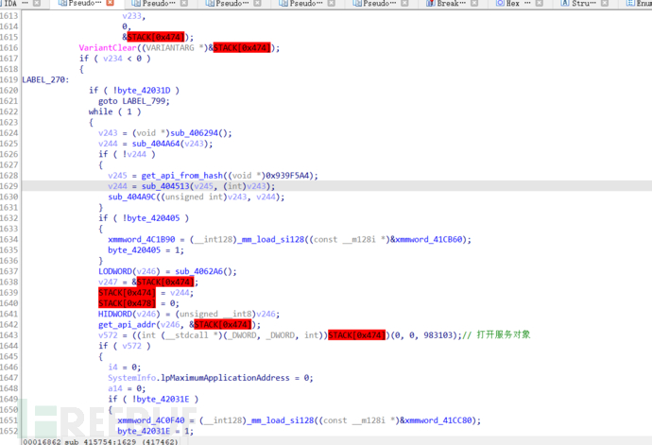This screenshot has height=445, width=652.
Task: Close the active Pseudocode tab with orange X
Action: tap(111, 3)
